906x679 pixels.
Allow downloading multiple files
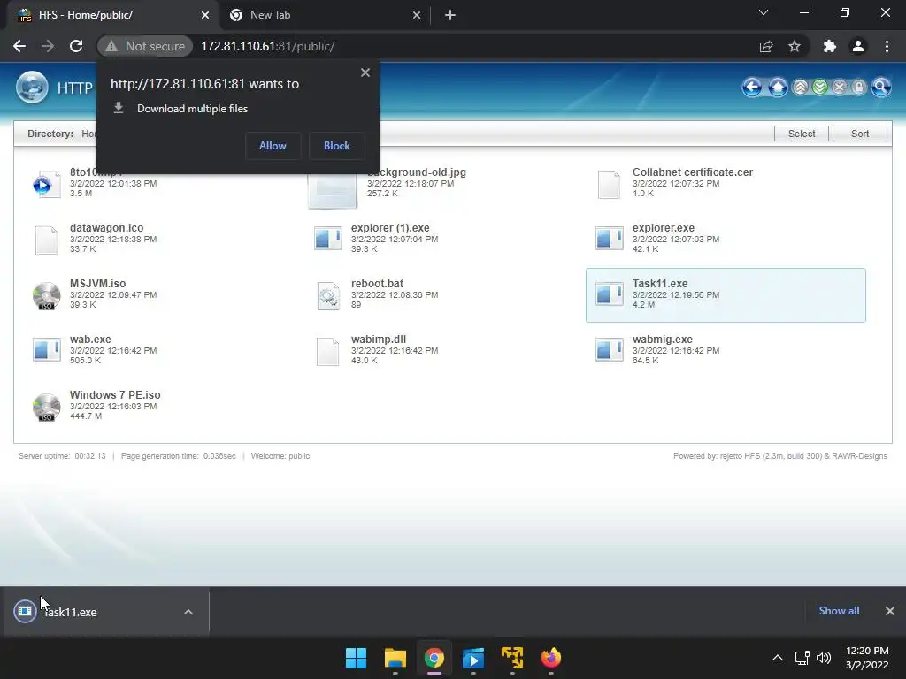[x=273, y=146]
